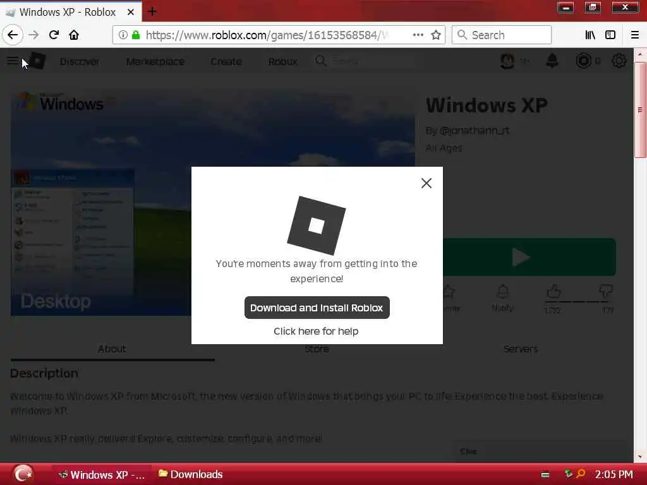The image size is (647, 485).
Task: Toggle the browser sidebar view
Action: [610, 35]
